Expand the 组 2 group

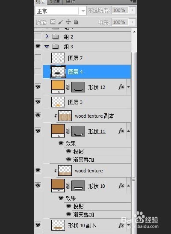pos(47,36)
